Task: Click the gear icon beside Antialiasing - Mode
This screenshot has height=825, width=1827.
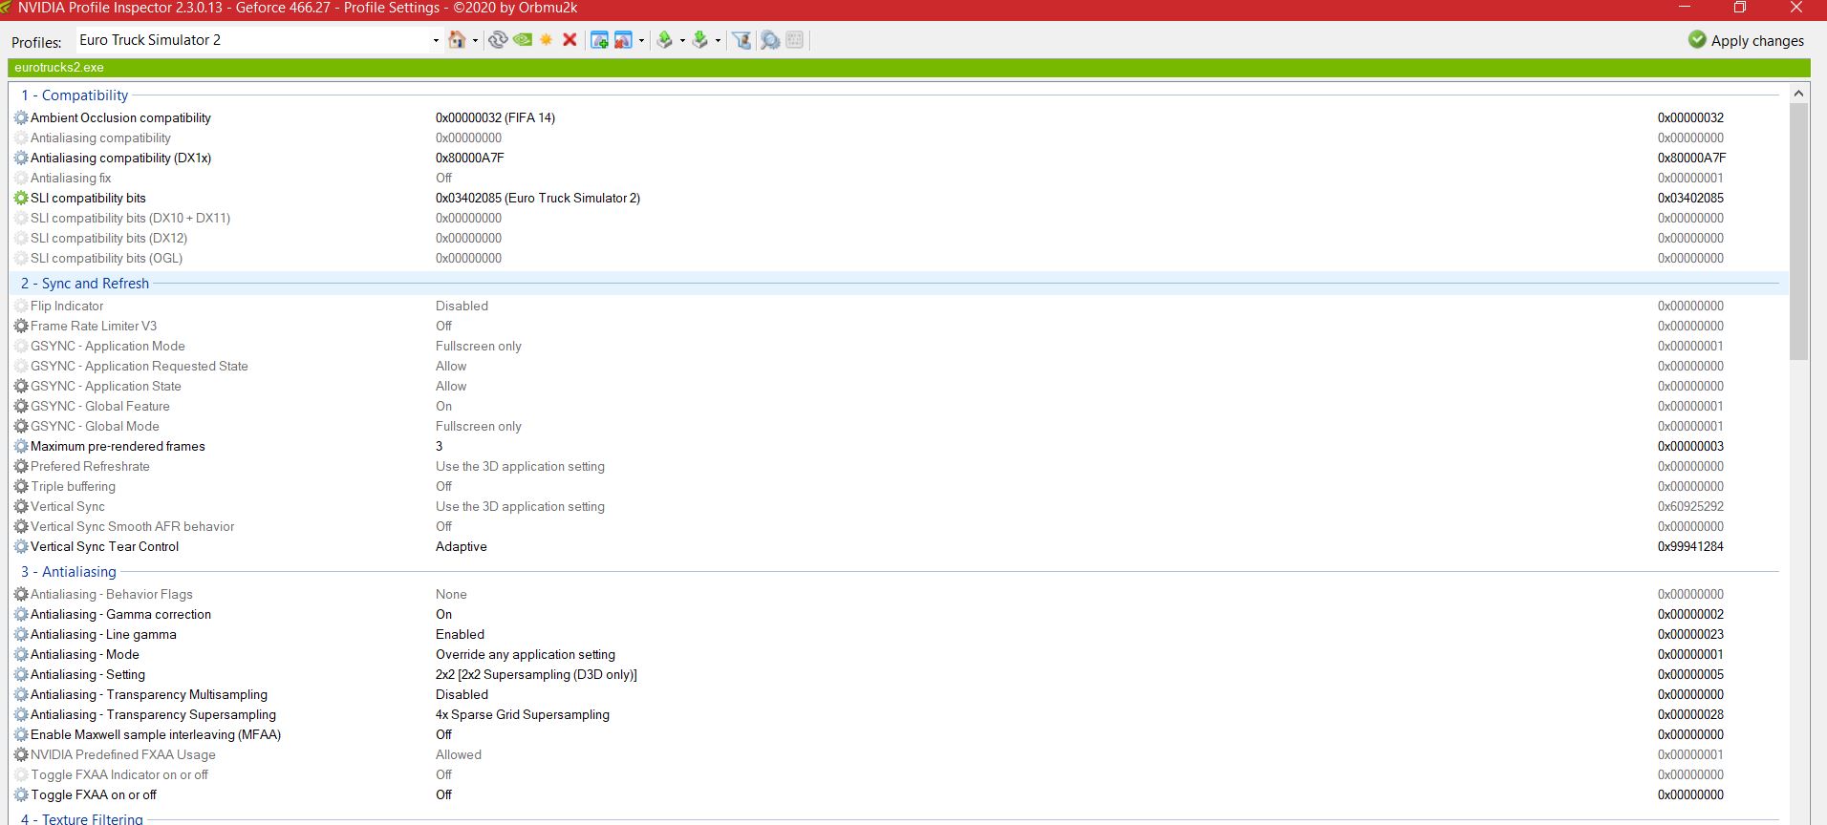Action: pos(21,655)
